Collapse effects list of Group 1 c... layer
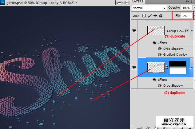This screenshot has width=195, height=129. point(192,30)
